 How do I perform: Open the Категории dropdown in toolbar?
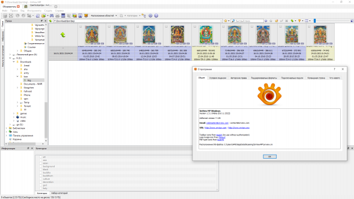pyautogui.click(x=133, y=15)
